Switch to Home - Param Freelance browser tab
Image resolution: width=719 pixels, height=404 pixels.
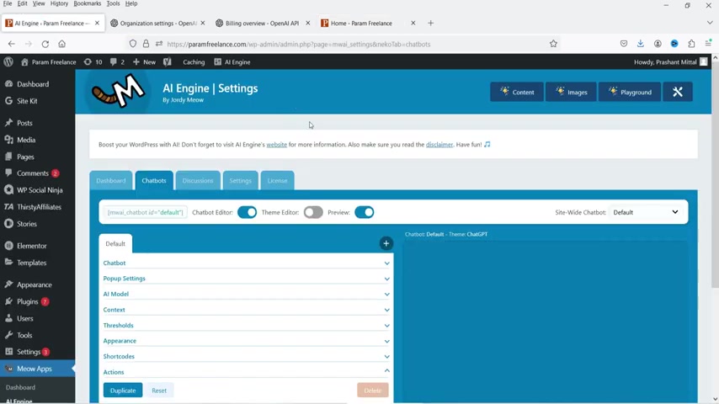pos(361,23)
